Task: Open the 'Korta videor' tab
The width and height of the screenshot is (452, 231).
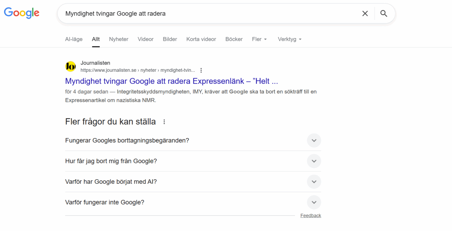Action: (201, 39)
